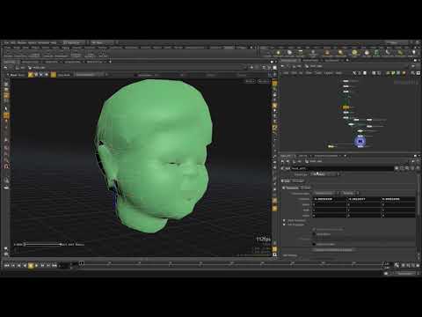The height and width of the screenshot is (317, 422).
Task: Click the frame number field beside playback buttons
Action: 65,266
